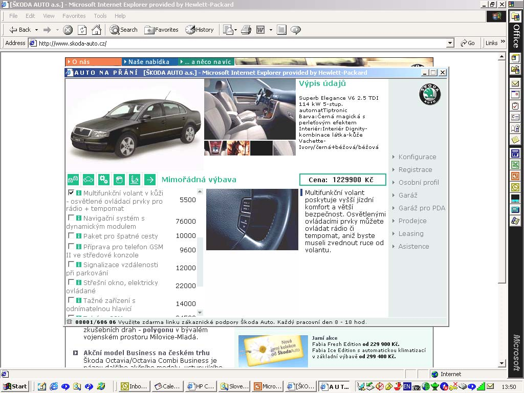Click the green right-arrow next step icon
Screen dimensions: 524x393
(150, 180)
